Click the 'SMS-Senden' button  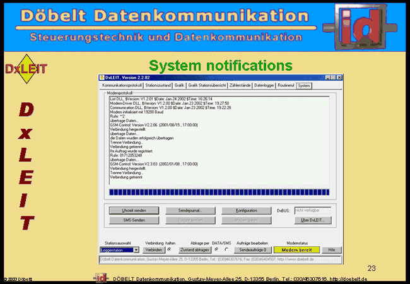point(134,220)
